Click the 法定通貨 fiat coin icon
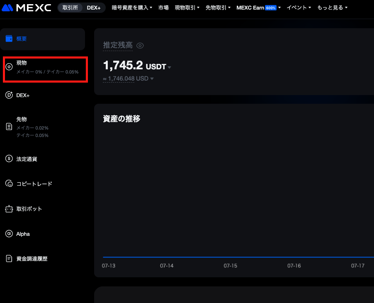374x303 pixels. coord(9,159)
